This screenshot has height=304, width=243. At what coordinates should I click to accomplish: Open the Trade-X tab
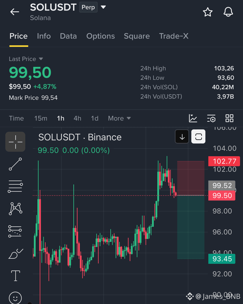pos(174,36)
